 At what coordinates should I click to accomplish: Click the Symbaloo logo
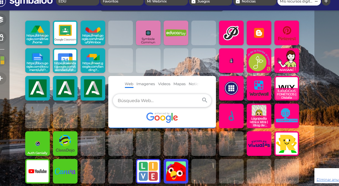coord(31,2)
